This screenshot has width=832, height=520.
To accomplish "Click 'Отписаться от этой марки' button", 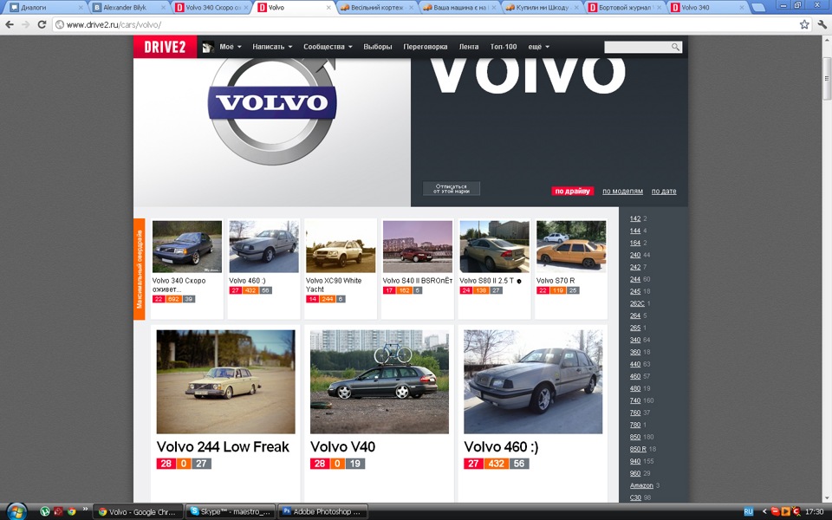I will pos(451,189).
